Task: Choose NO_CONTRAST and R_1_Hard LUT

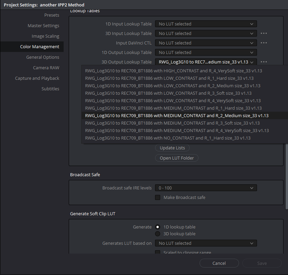Action: 184,138
